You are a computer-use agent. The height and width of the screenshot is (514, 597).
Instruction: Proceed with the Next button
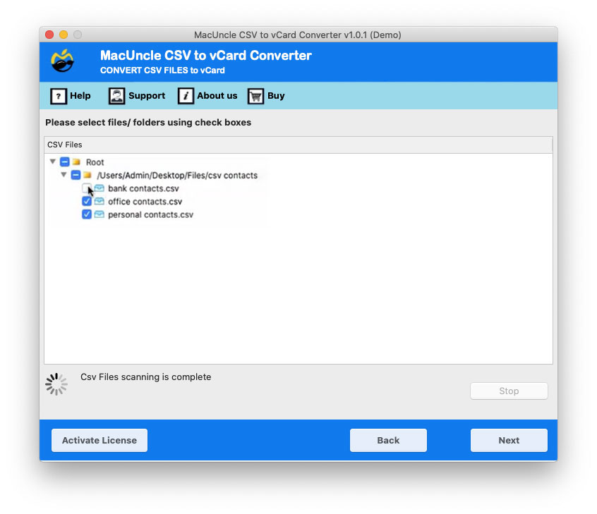point(509,440)
